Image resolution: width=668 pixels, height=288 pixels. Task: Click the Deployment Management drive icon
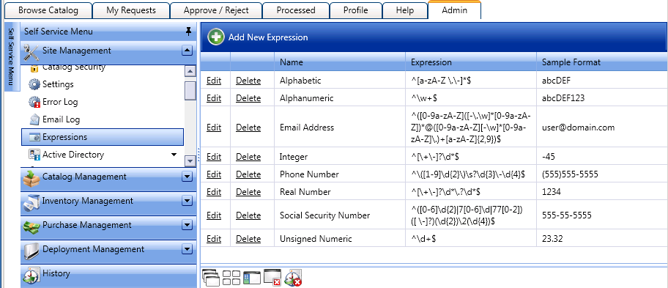tap(31, 251)
